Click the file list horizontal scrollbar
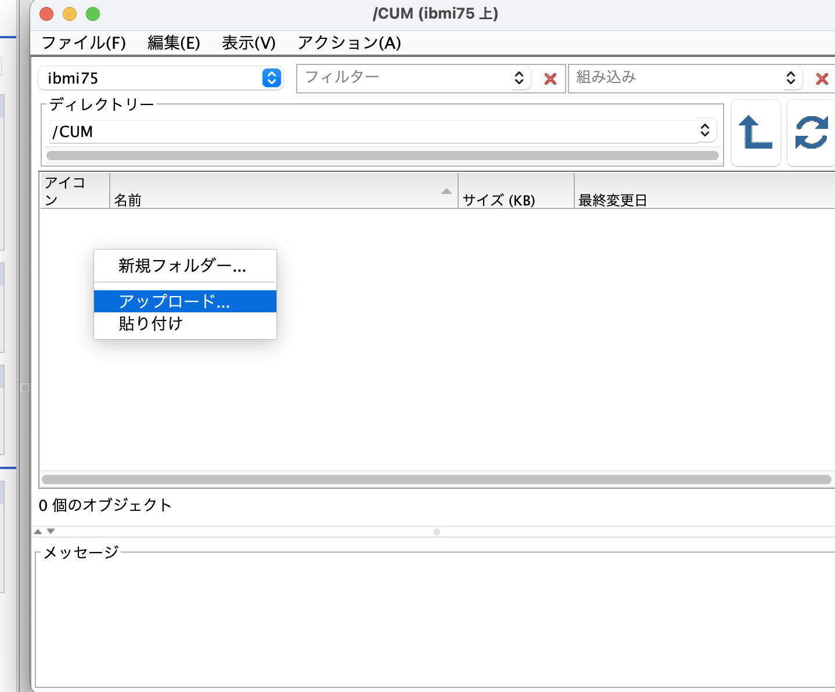 (x=437, y=480)
